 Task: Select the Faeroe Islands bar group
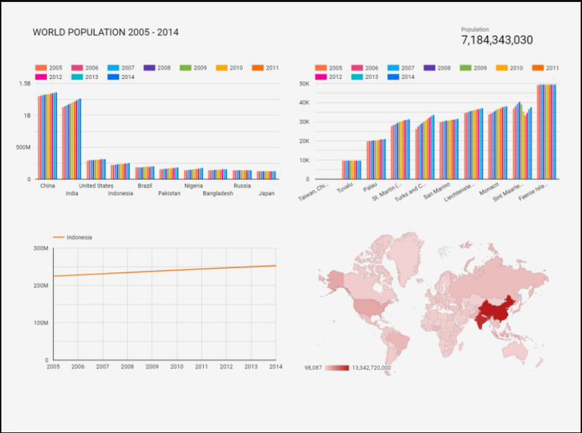click(x=546, y=132)
